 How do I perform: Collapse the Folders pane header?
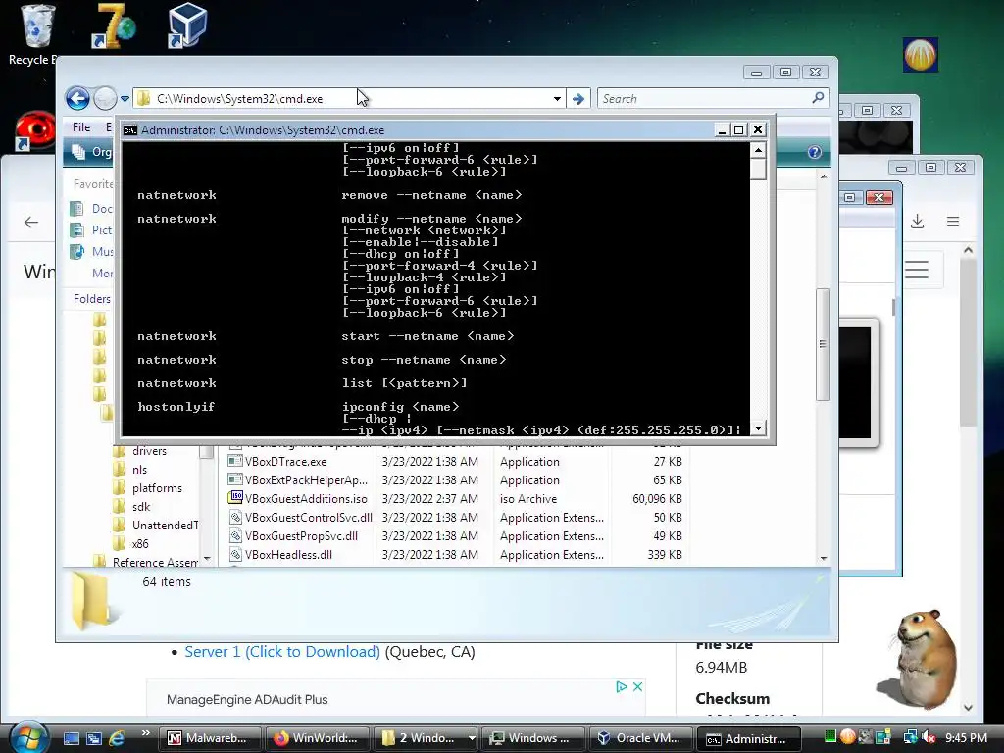(x=91, y=298)
